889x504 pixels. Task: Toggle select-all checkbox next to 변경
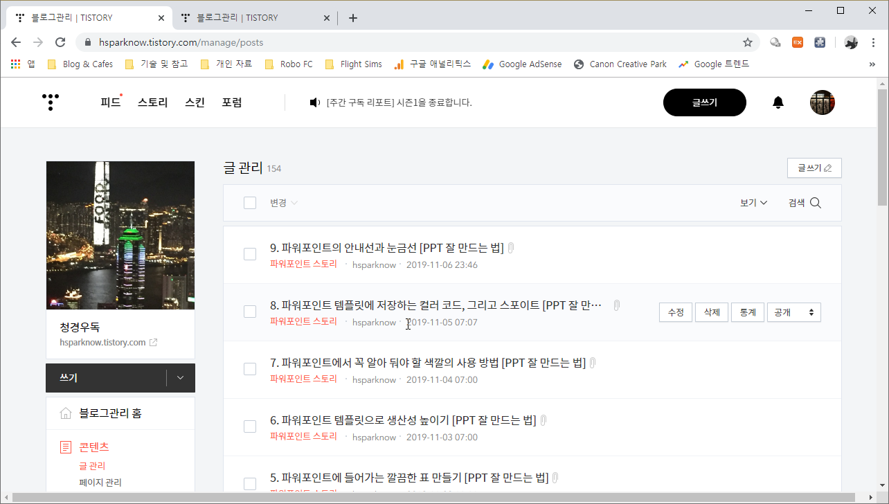pyautogui.click(x=250, y=203)
